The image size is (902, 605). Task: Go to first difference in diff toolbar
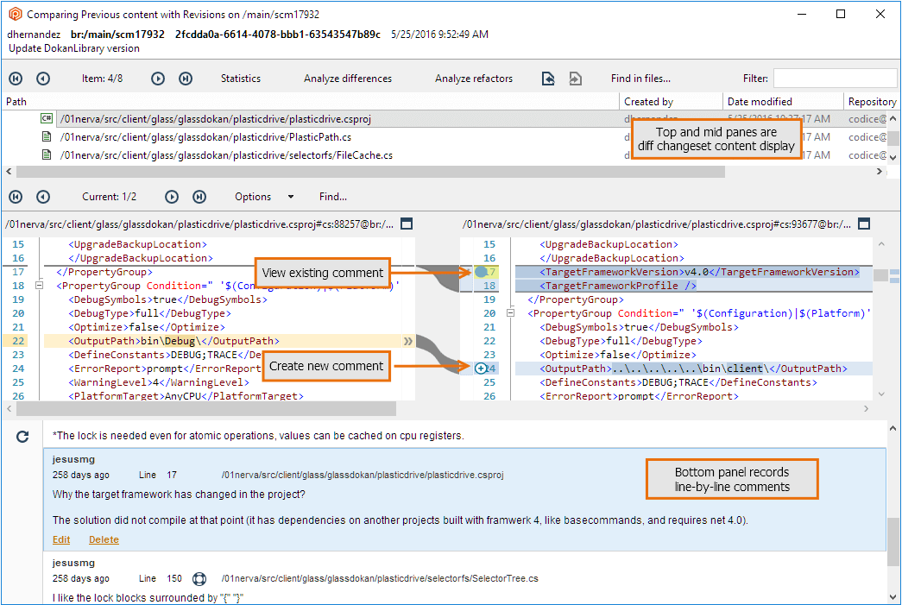16,197
